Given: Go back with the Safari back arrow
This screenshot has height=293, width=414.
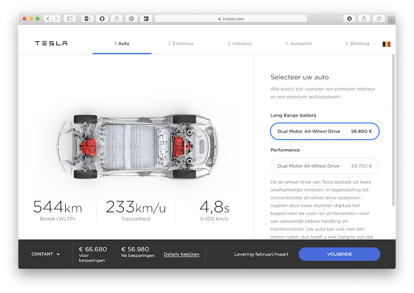Looking at the screenshot, I should pos(48,19).
